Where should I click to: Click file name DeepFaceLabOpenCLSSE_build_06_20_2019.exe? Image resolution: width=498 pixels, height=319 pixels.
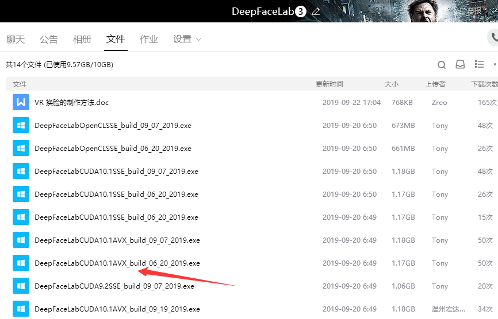[x=113, y=149]
